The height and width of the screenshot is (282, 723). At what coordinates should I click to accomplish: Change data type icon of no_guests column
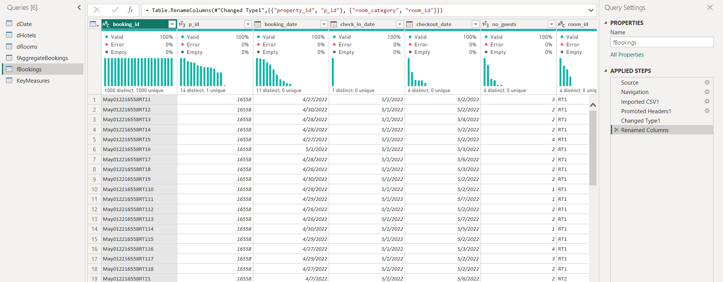[486, 24]
